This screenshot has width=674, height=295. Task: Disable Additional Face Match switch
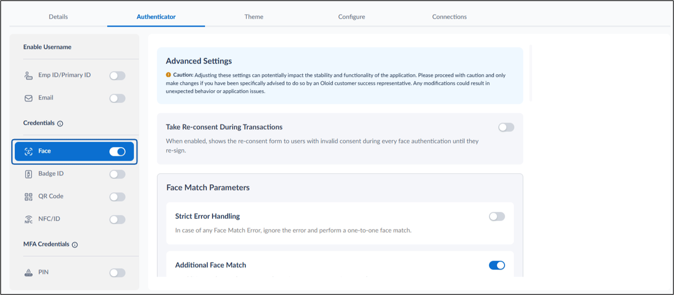(x=497, y=265)
